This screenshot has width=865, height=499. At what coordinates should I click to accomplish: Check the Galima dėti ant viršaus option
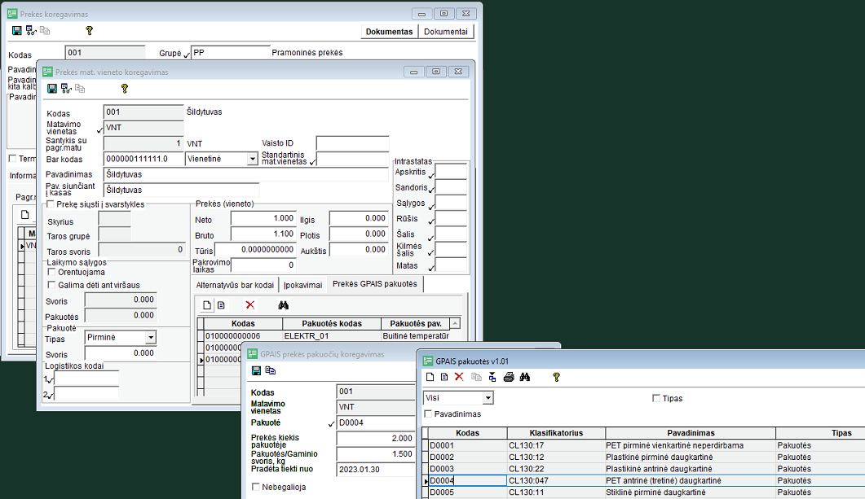52,285
